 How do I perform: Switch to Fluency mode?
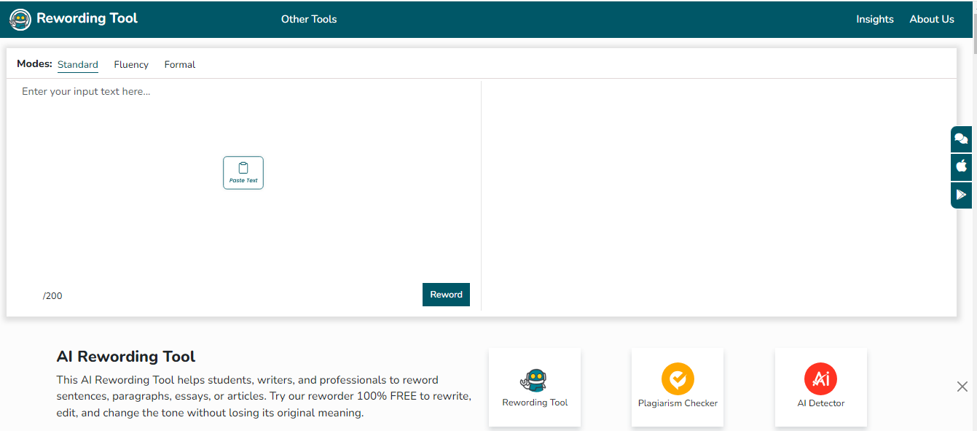[x=131, y=65]
